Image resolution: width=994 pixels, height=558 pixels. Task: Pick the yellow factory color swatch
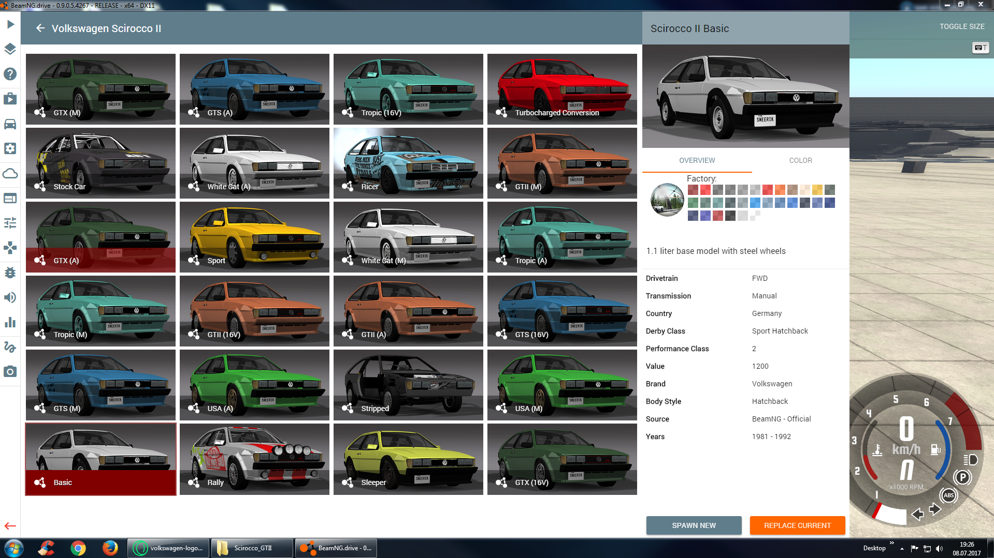click(817, 190)
